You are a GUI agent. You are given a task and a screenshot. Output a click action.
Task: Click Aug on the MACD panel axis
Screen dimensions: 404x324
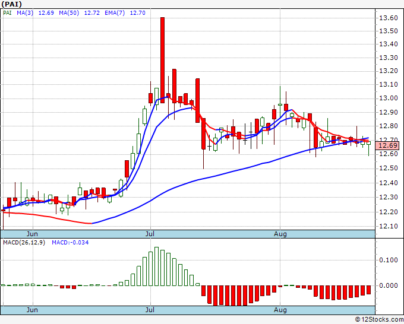(x=280, y=310)
